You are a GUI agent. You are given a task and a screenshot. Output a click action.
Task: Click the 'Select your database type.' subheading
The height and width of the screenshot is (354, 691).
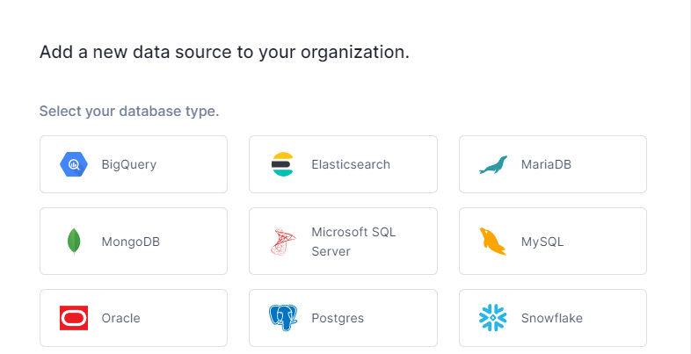pos(129,111)
